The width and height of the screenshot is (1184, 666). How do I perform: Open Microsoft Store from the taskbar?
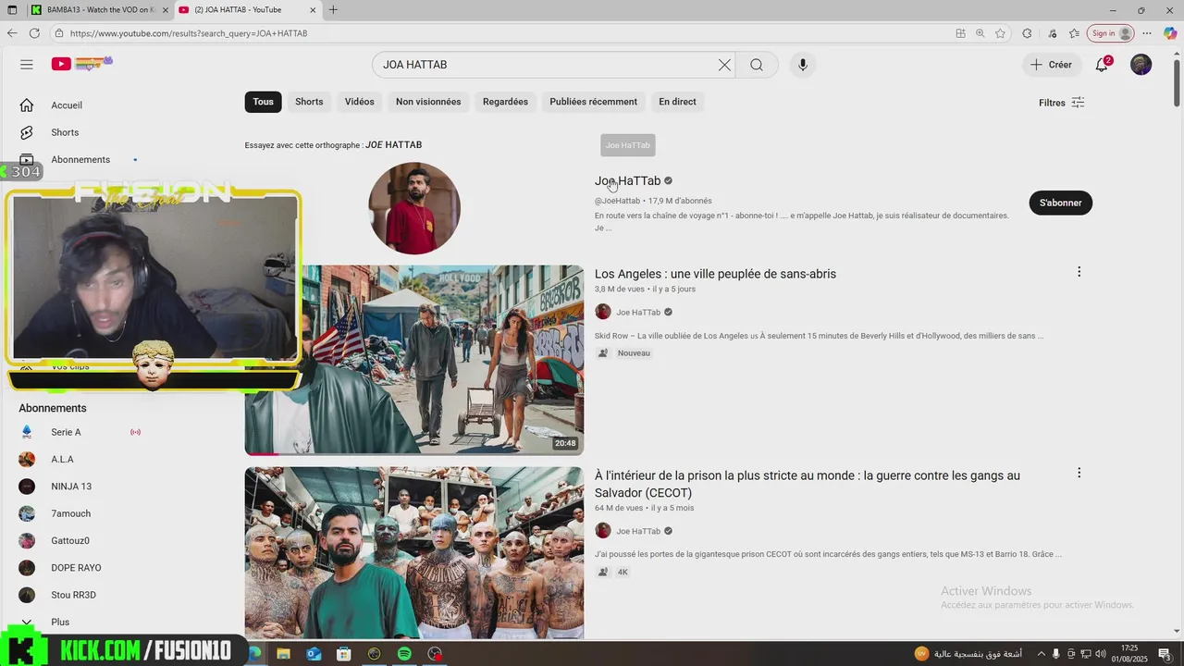[x=344, y=654]
